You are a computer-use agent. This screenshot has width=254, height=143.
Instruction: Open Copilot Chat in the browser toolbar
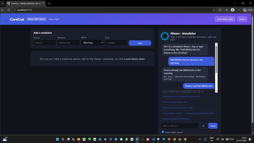247,10
